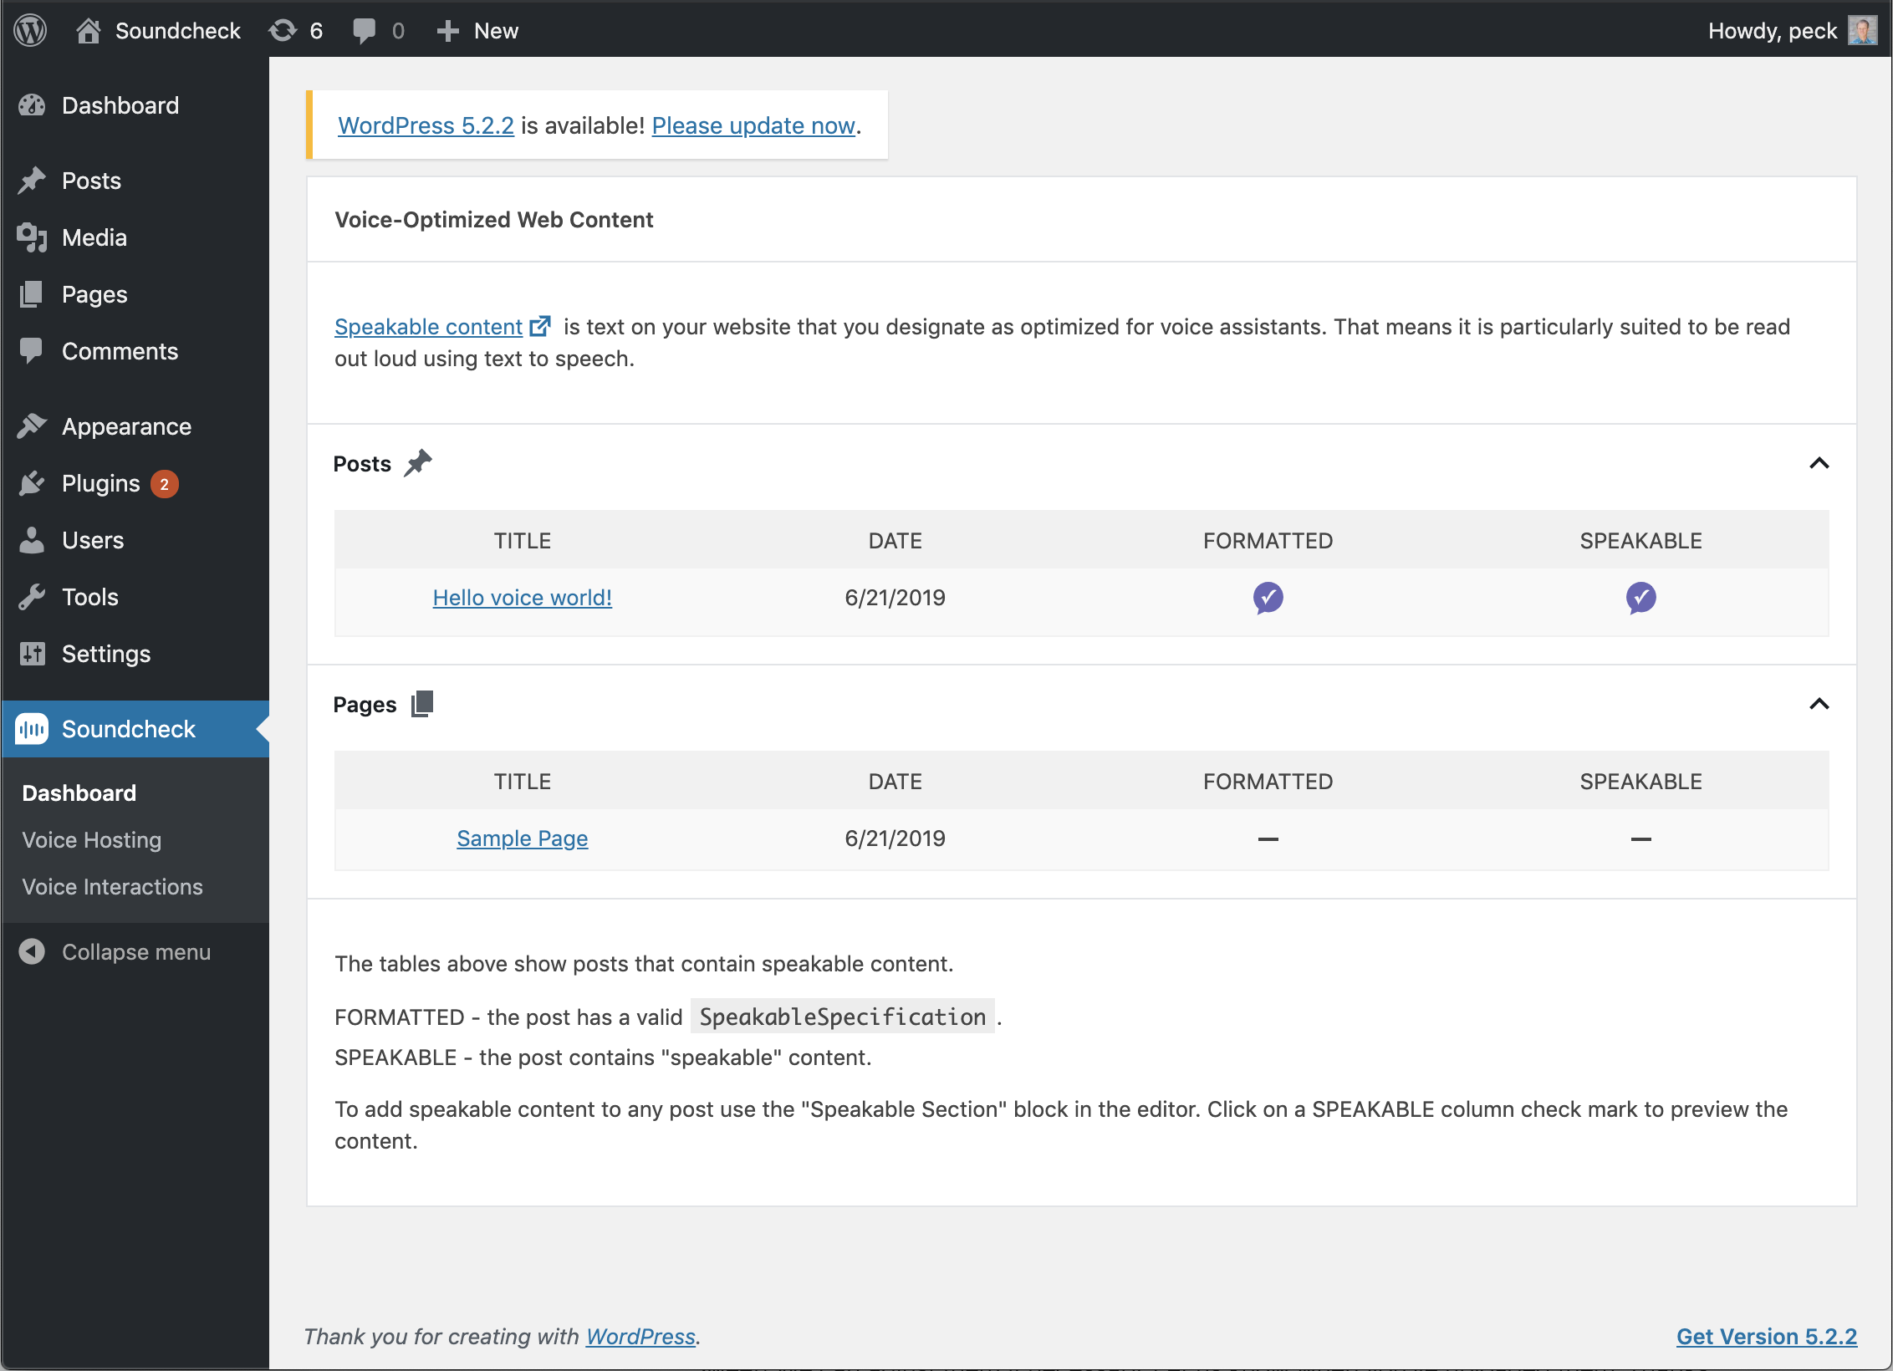Image resolution: width=1893 pixels, height=1371 pixels.
Task: Toggle the FORMATTED checkmark for Hello voice world!
Action: 1267,598
